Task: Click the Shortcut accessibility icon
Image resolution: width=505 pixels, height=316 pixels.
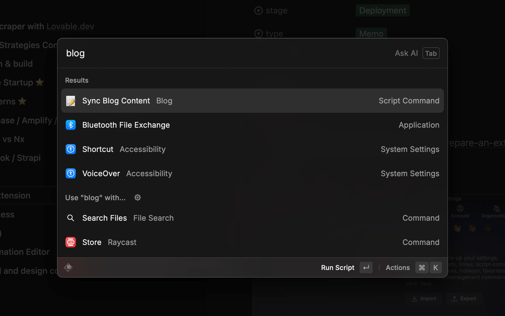Action: pos(71,149)
